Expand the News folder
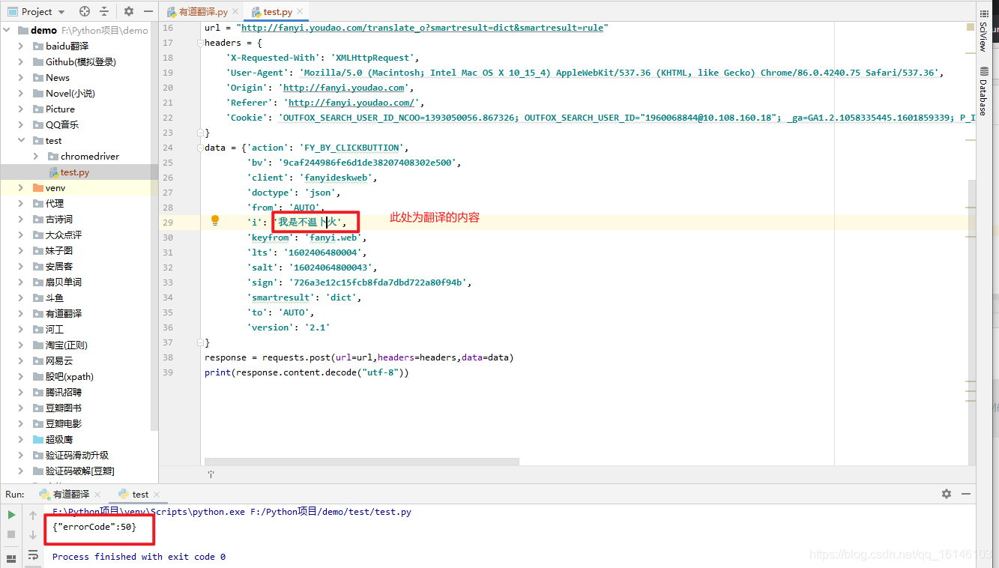 [x=21, y=78]
